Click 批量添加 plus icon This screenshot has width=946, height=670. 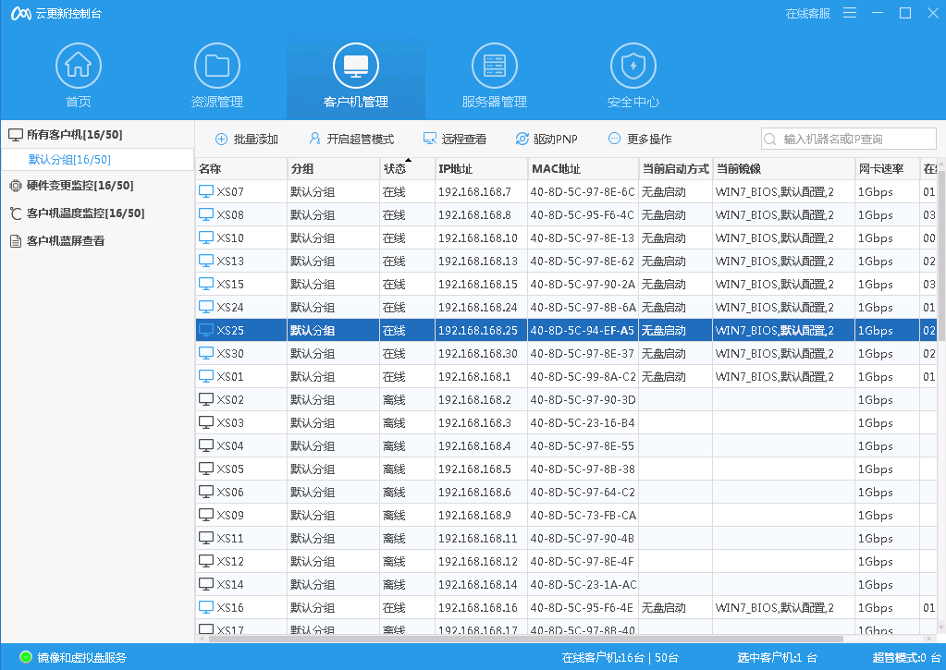(x=221, y=140)
